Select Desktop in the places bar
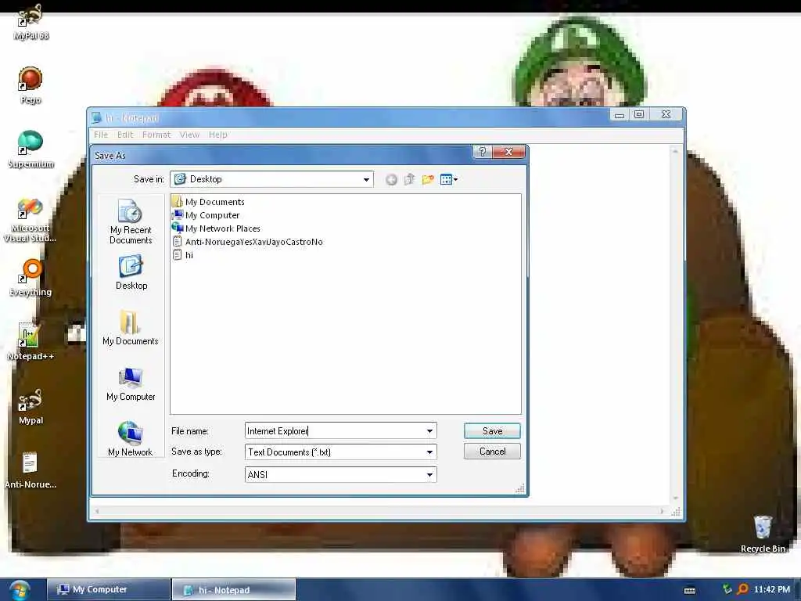 tap(131, 273)
